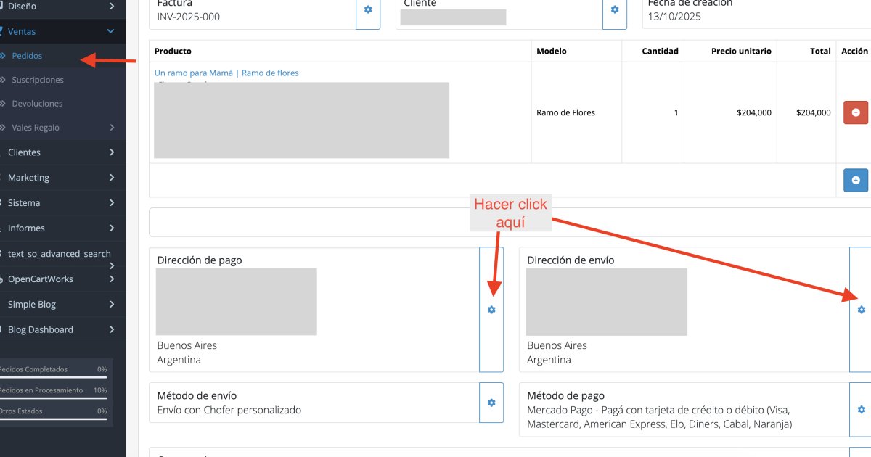
Task: Add product with blue plus button
Action: pyautogui.click(x=855, y=180)
